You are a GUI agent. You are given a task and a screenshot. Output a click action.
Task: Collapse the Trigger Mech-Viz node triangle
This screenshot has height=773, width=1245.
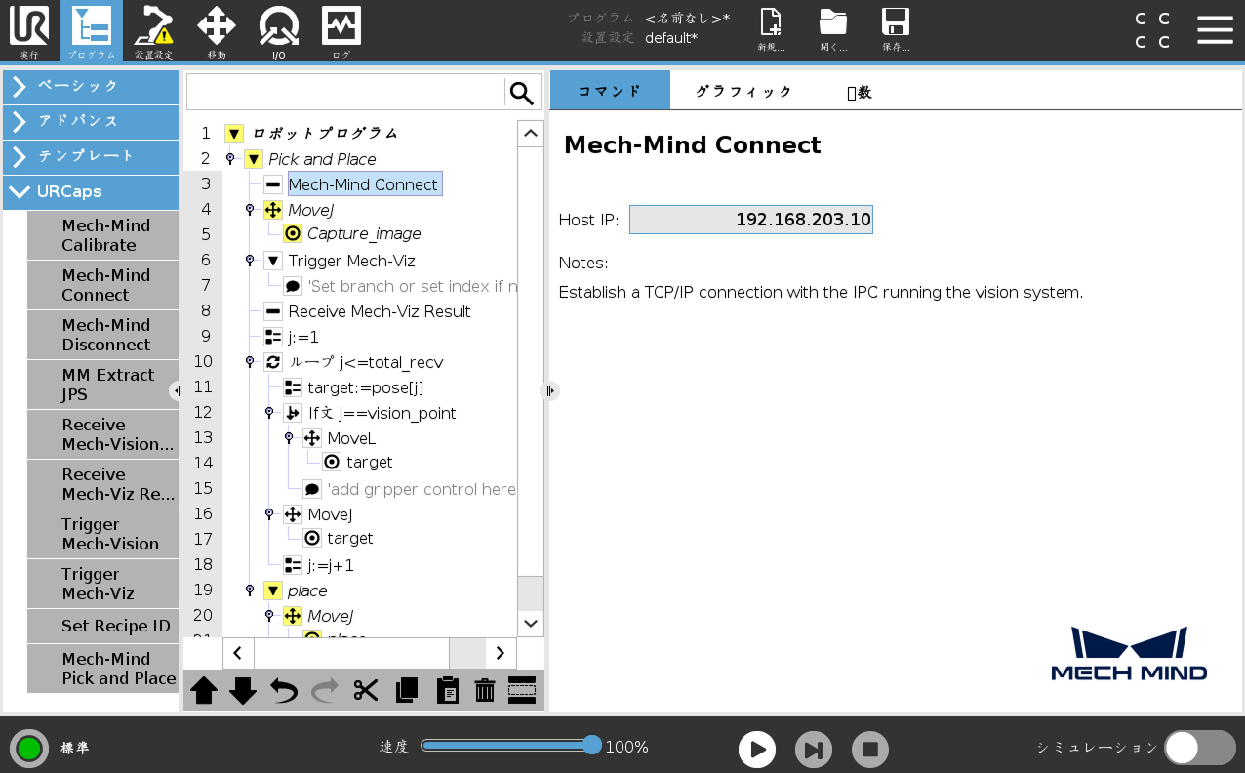pyautogui.click(x=272, y=261)
